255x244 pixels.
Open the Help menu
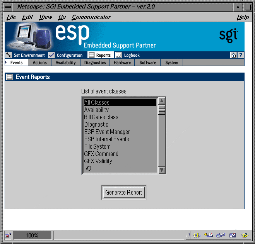pyautogui.click(x=243, y=17)
